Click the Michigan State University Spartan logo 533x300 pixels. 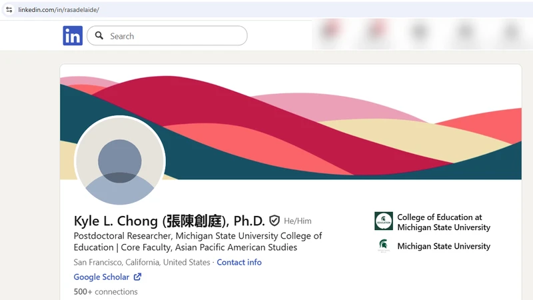point(384,246)
